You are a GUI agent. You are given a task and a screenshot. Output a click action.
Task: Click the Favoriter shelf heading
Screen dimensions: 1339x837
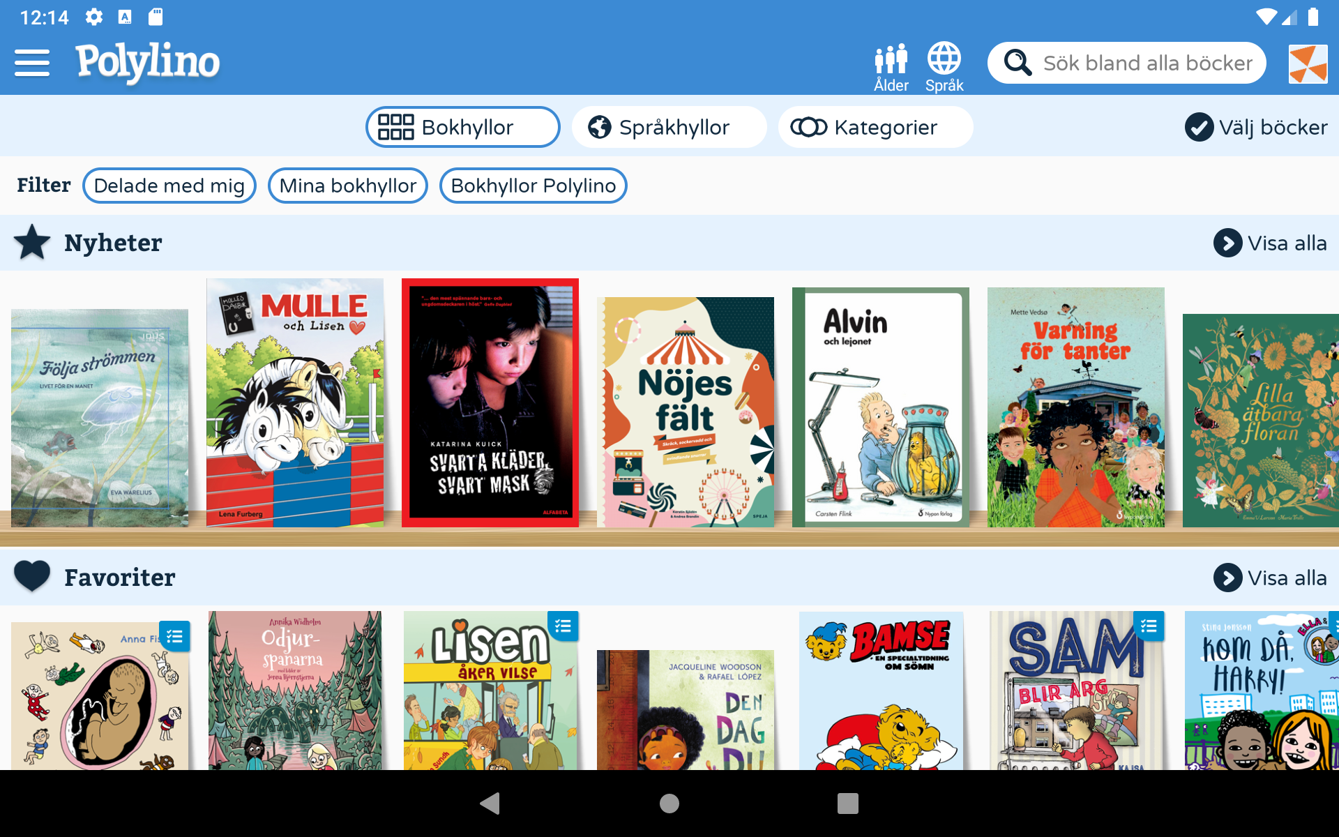[120, 578]
